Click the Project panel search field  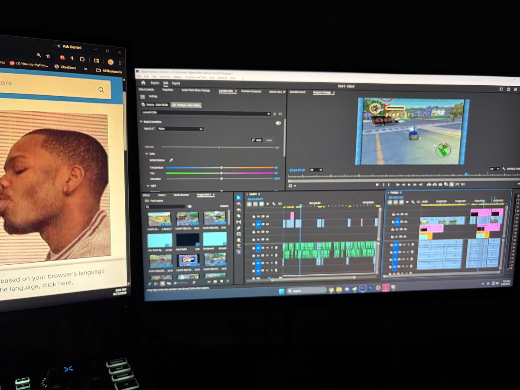(x=166, y=207)
